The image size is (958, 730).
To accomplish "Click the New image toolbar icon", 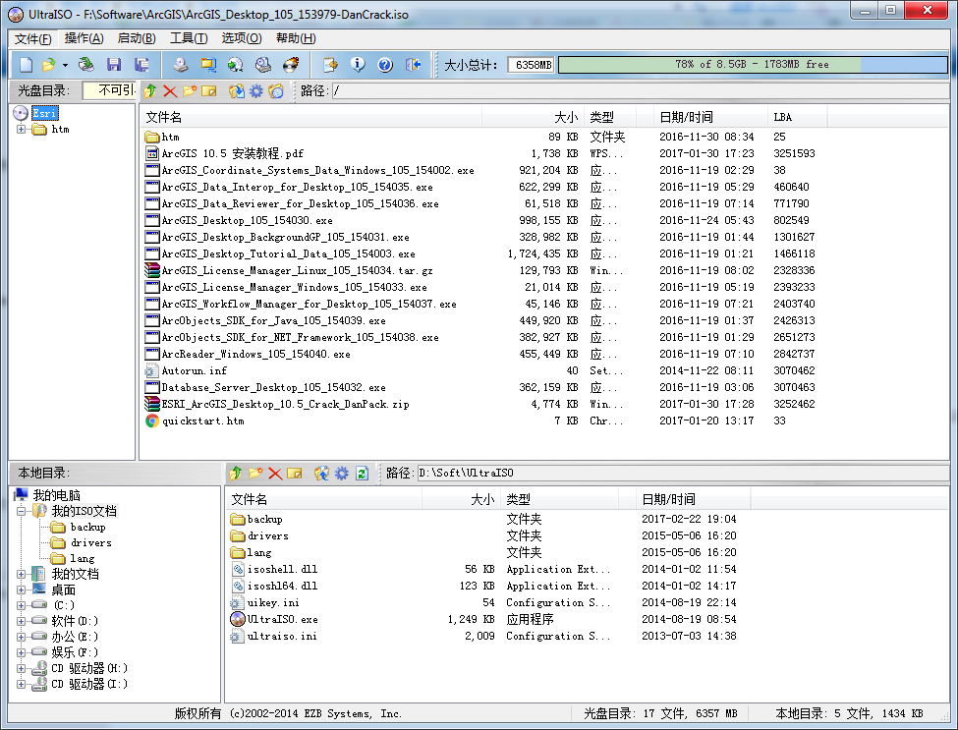I will click(26, 65).
